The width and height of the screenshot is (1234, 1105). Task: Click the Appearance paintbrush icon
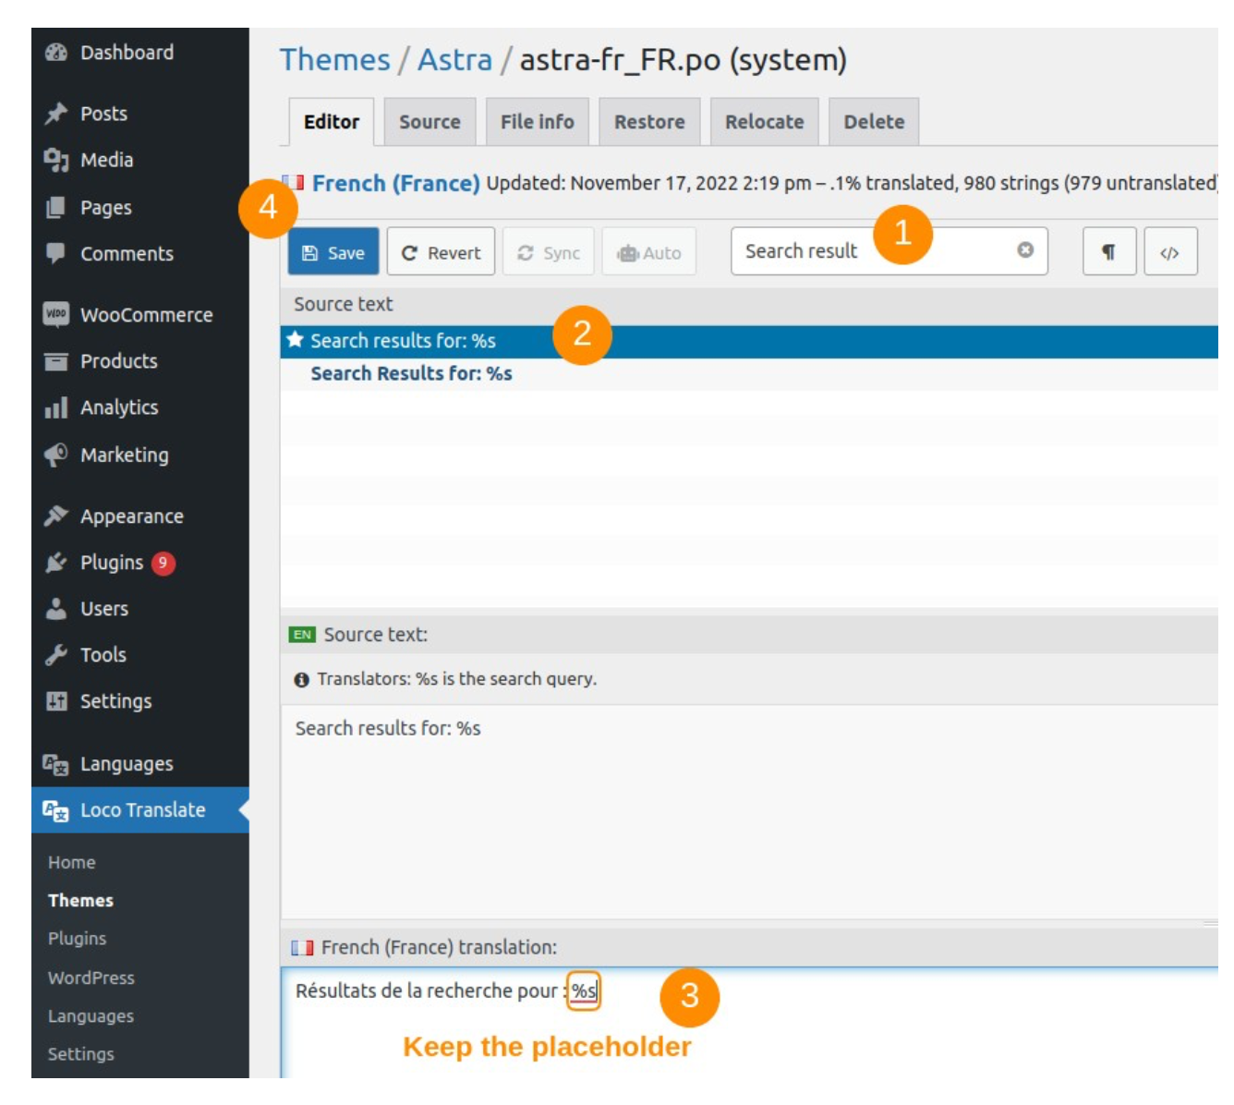[56, 516]
